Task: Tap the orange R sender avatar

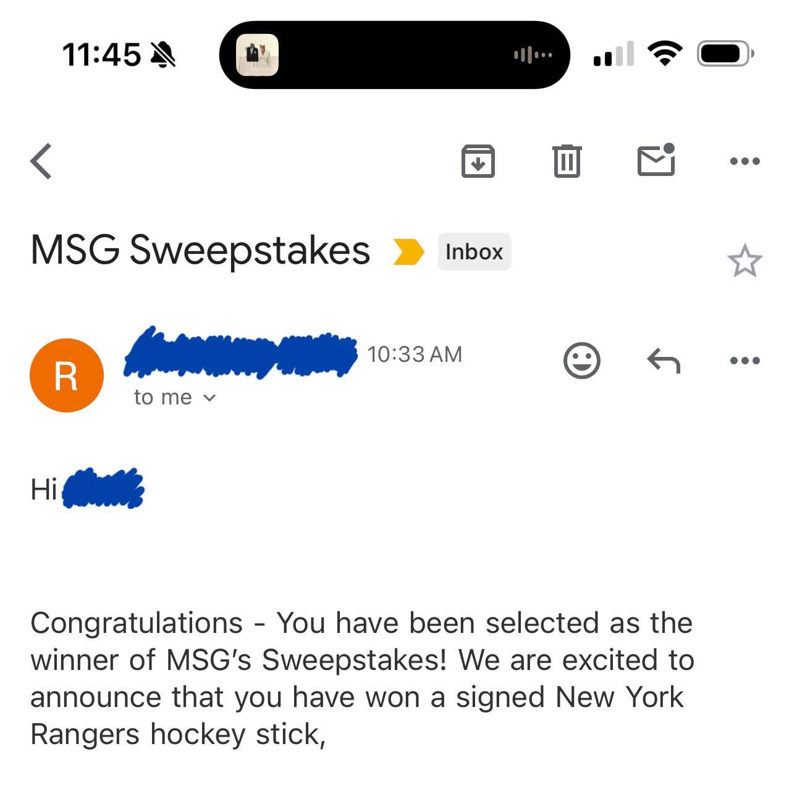Action: (x=67, y=375)
